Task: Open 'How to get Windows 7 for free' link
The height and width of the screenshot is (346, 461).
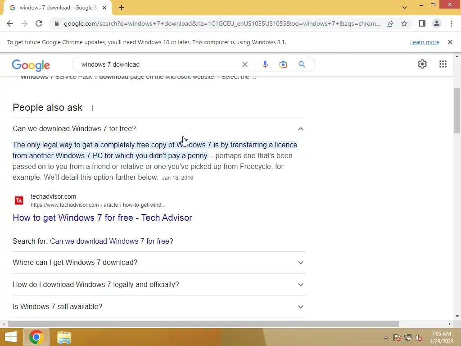Action: (x=102, y=218)
